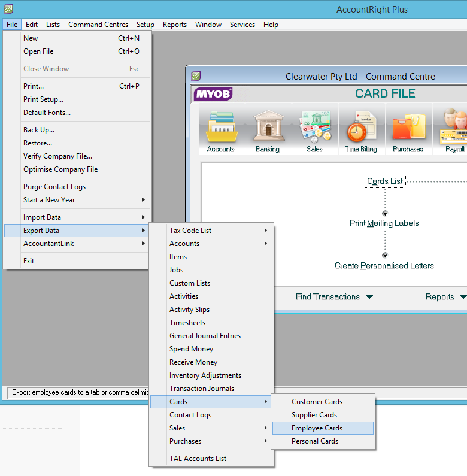
Task: Select Default Fonts... menu entry
Action: (77, 113)
